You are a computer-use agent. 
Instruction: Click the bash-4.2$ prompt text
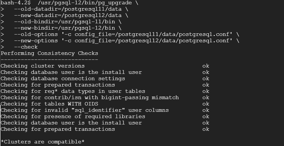click(x=14, y=3)
